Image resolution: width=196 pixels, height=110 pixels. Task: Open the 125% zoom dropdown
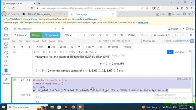(x=67, y=35)
